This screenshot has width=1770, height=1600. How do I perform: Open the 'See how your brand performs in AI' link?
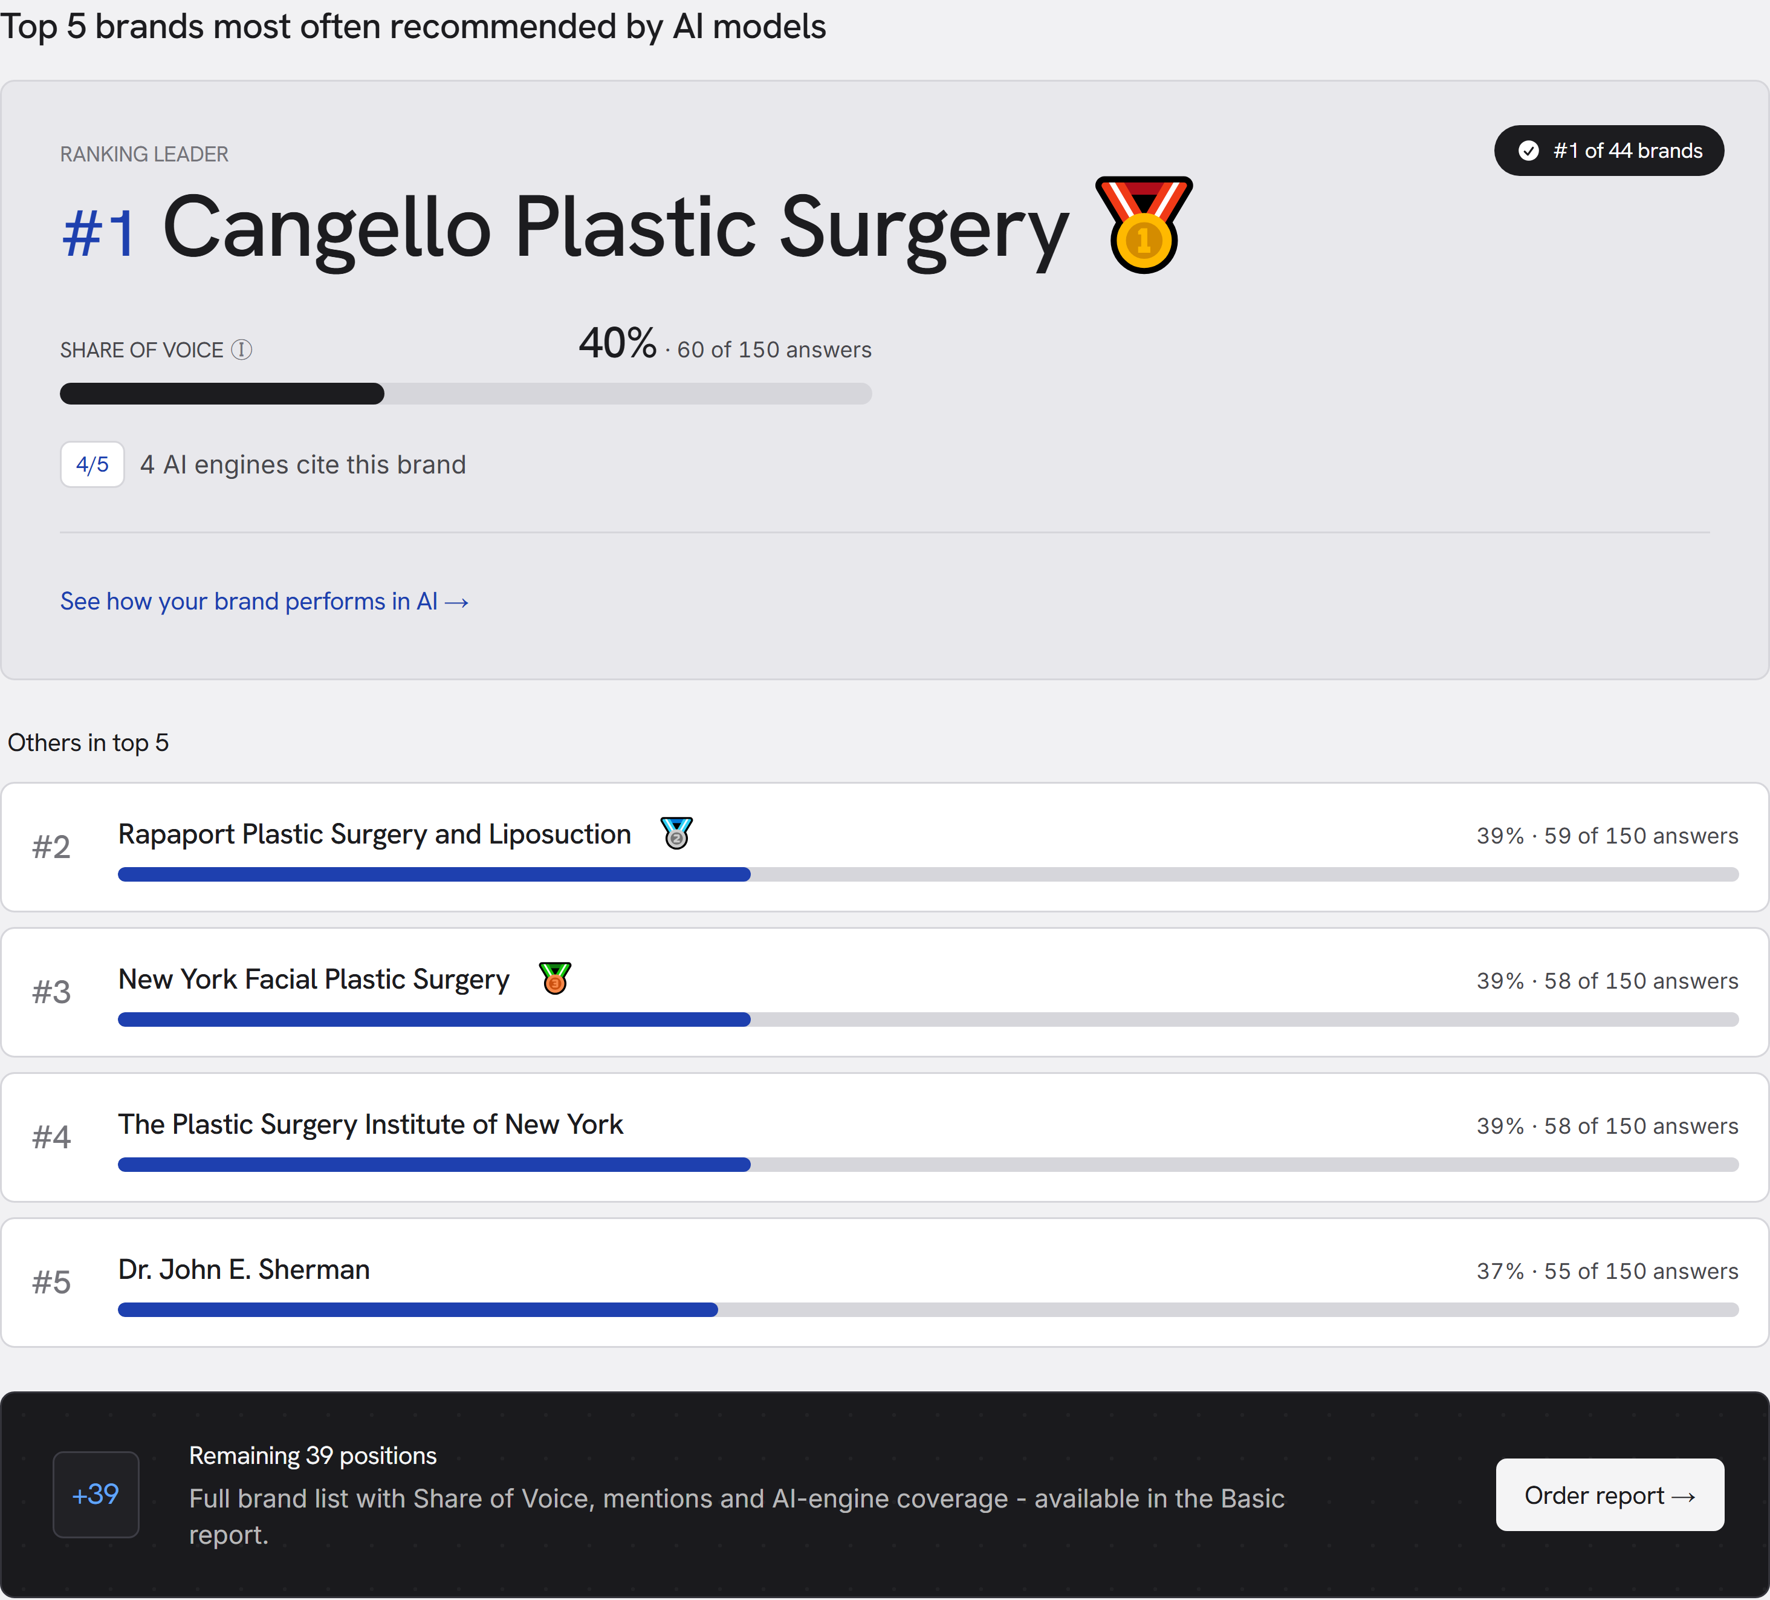(264, 602)
